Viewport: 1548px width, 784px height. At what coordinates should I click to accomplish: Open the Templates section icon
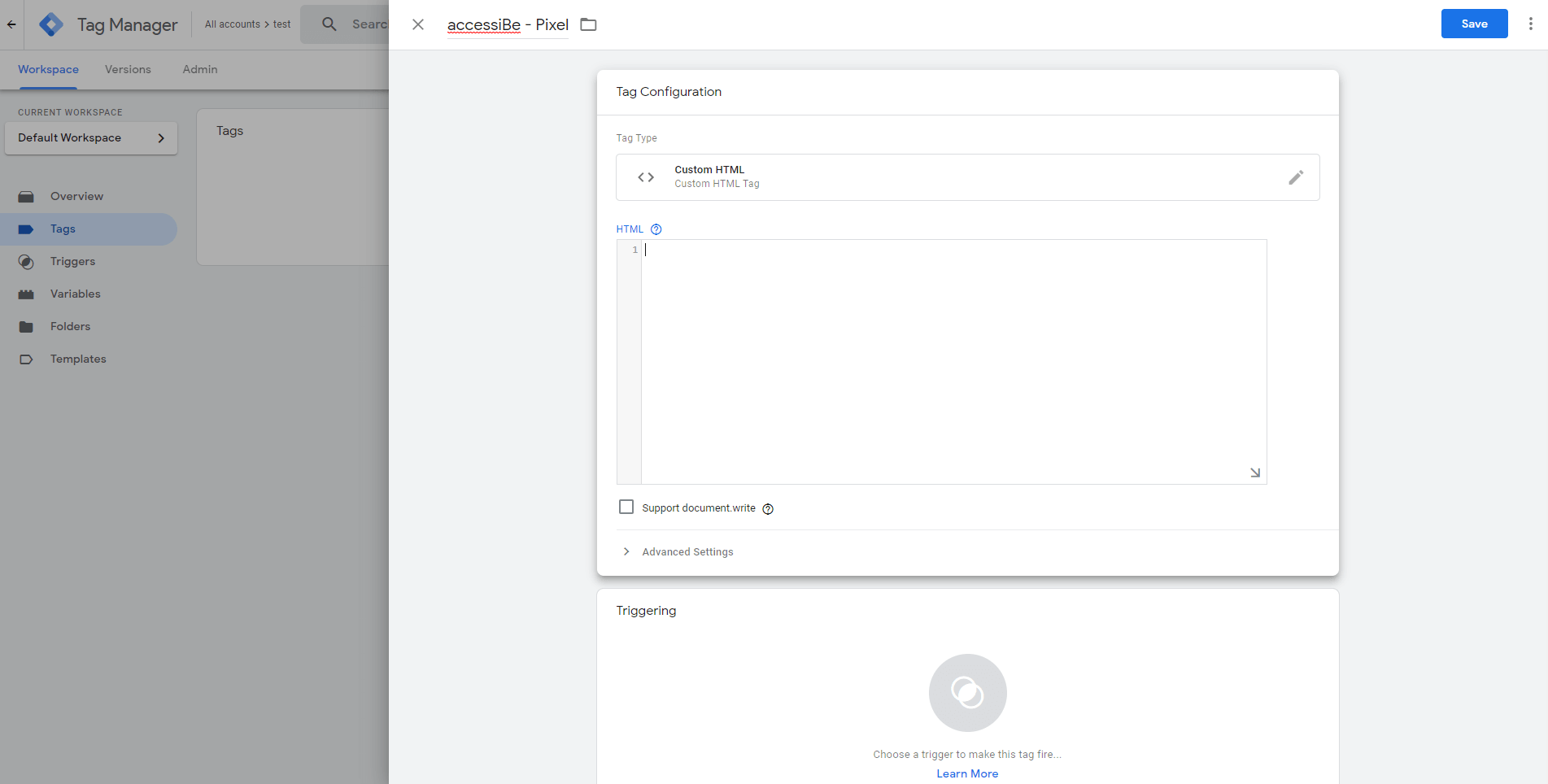tap(25, 359)
